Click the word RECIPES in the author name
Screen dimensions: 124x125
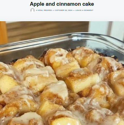[x=48, y=10]
